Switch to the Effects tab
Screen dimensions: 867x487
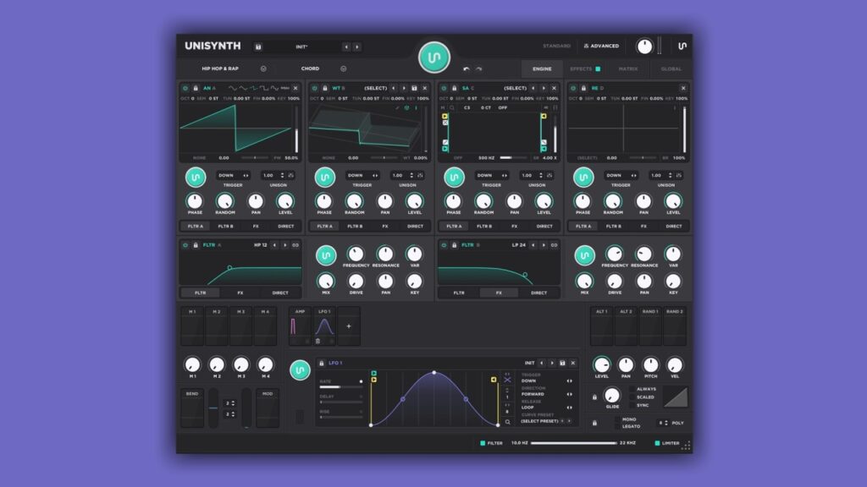pos(581,69)
